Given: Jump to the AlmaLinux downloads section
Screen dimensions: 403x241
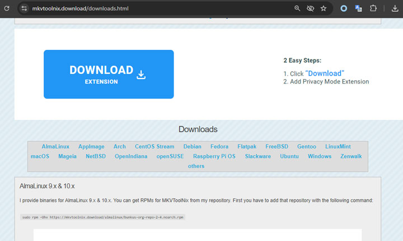Looking at the screenshot, I should (55, 146).
